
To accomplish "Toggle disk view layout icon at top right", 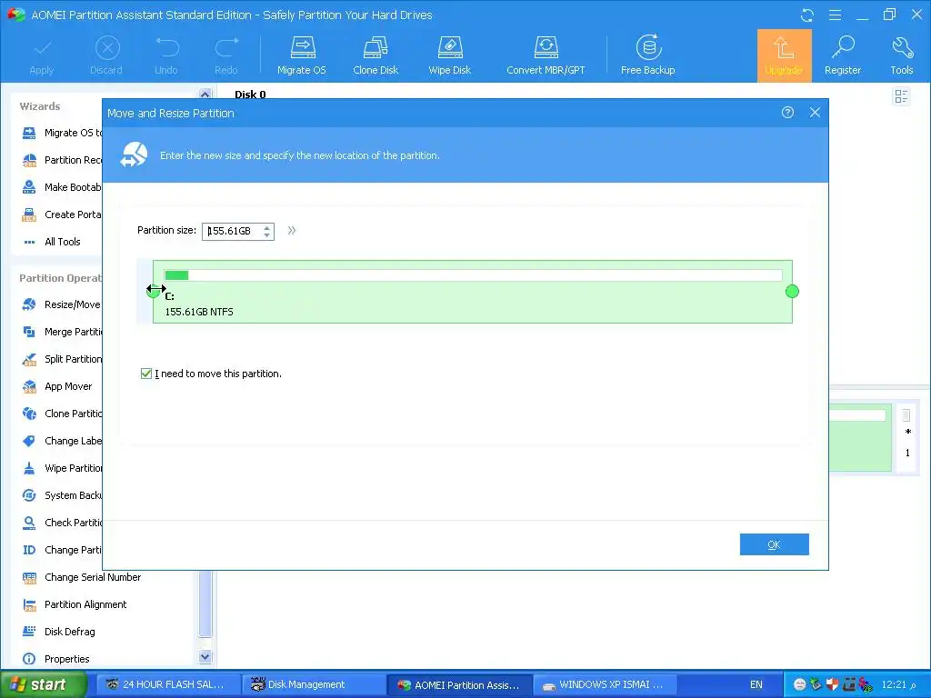I will coord(901,96).
